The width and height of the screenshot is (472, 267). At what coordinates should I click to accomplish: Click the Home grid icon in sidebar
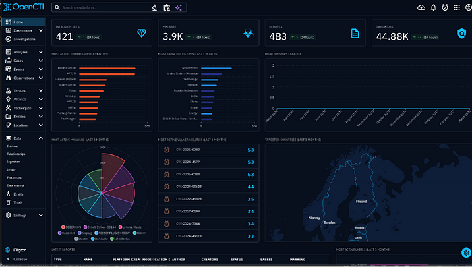[8, 22]
